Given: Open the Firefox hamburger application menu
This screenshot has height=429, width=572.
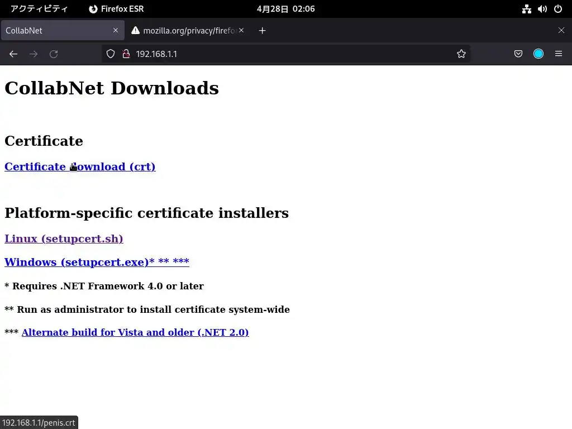Looking at the screenshot, I should pyautogui.click(x=559, y=54).
